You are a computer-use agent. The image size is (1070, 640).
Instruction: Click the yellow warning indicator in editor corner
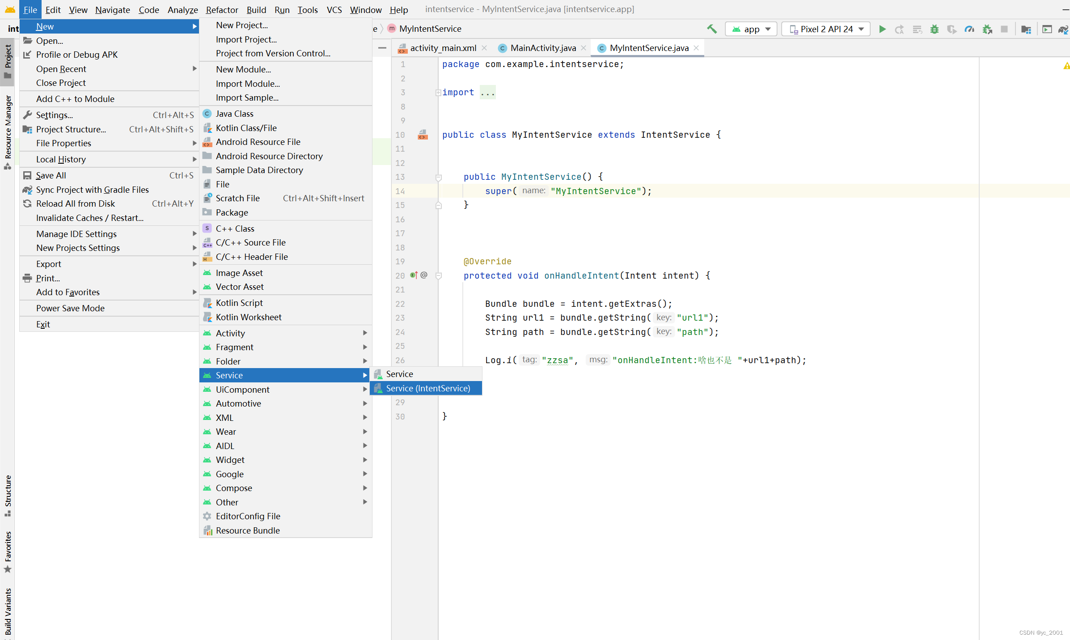click(x=1066, y=66)
